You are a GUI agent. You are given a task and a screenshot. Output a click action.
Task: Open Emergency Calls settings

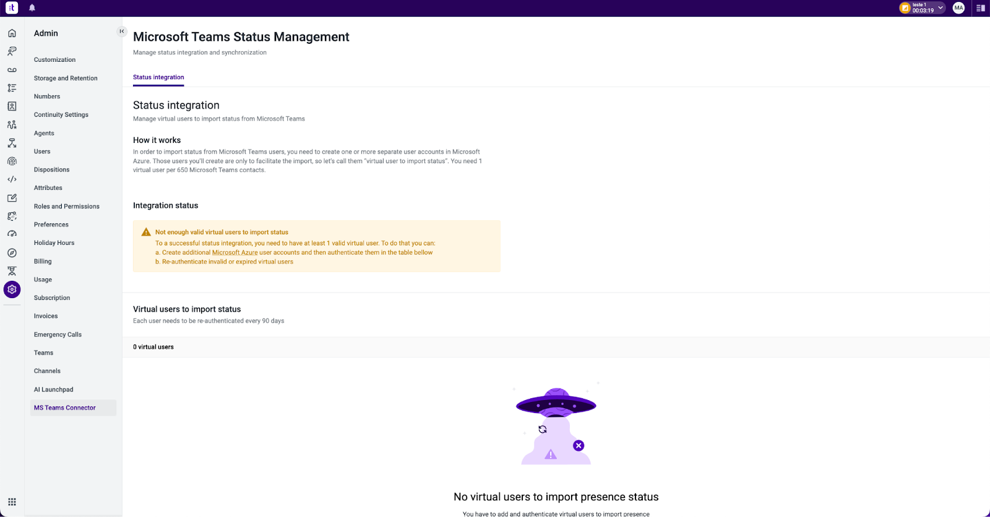point(58,335)
